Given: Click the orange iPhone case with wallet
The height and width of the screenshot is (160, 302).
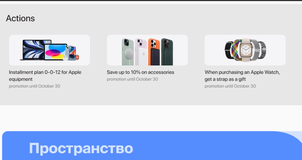Looking at the screenshot, I should point(154,52).
